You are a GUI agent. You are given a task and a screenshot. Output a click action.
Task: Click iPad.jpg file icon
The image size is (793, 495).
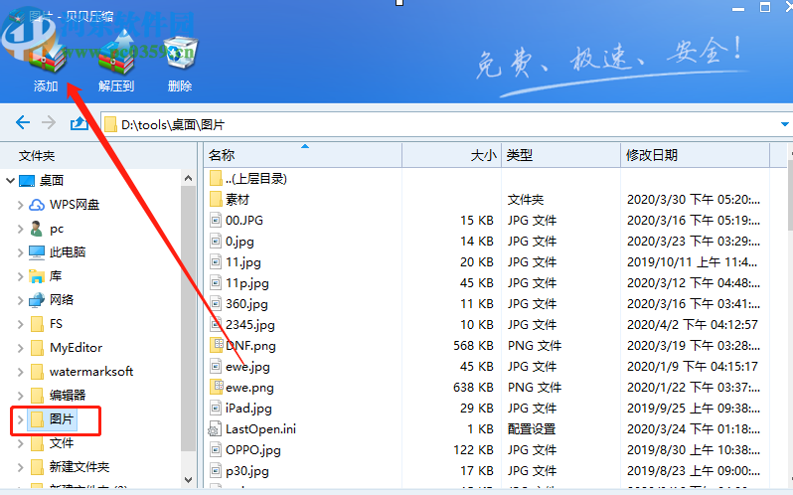coord(216,409)
